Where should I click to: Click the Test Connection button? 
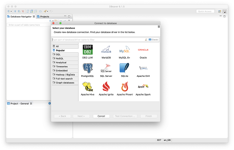click(125, 116)
